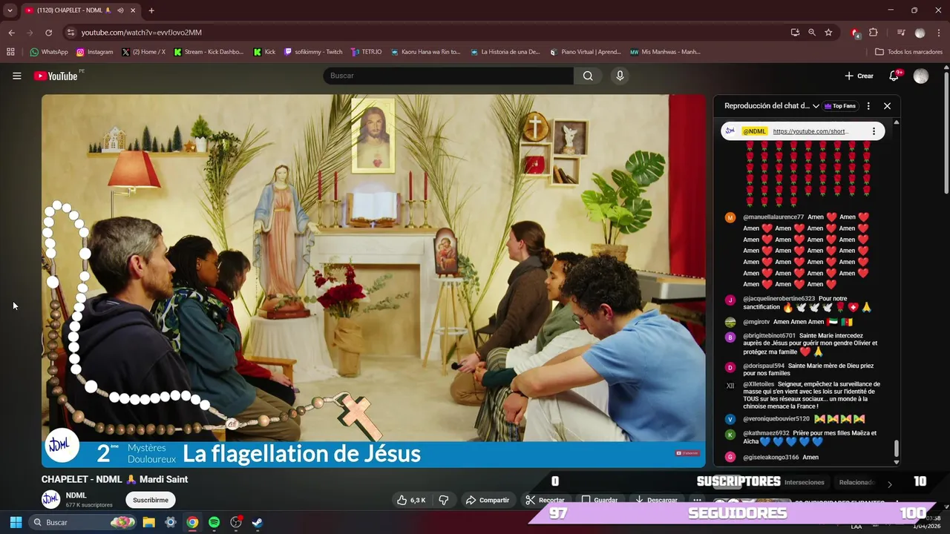Close the CHAPELET - NDML tab

[134, 10]
